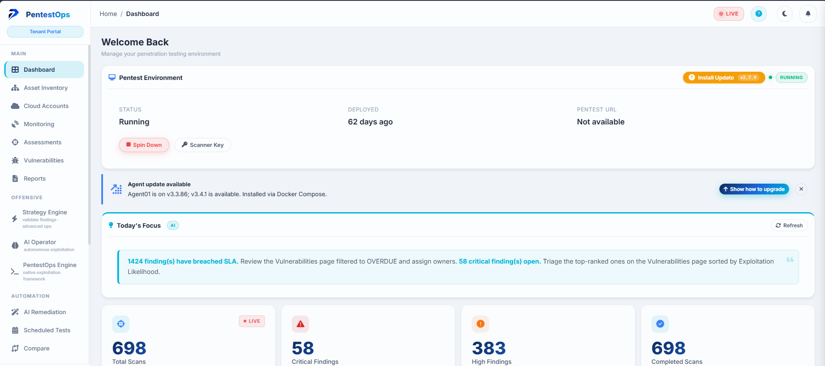This screenshot has width=825, height=366.
Task: Click the AI Operator brain icon
Action: click(x=15, y=245)
